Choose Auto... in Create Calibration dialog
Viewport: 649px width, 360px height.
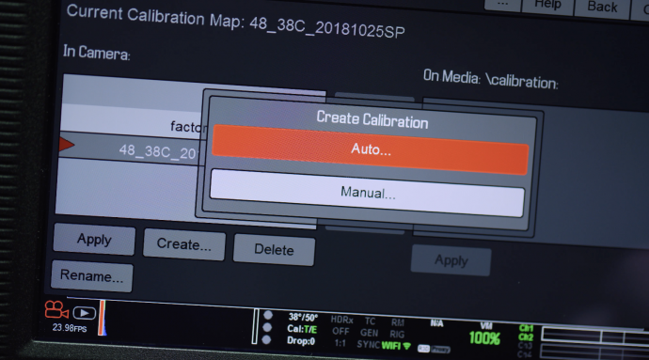click(371, 149)
